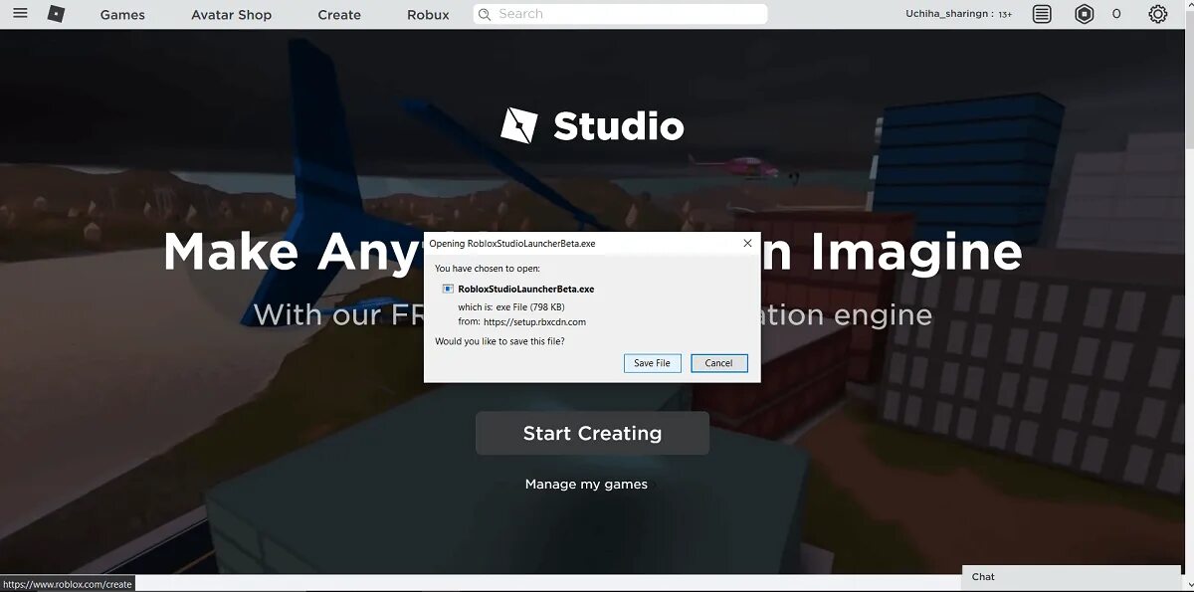
Task: Open the Avatar Shop
Action: [x=231, y=14]
